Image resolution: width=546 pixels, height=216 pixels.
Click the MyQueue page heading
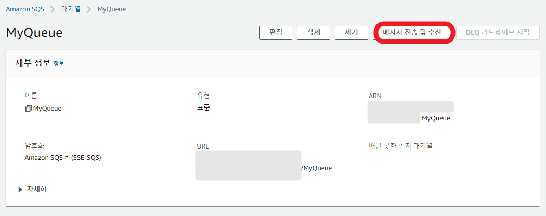[34, 33]
